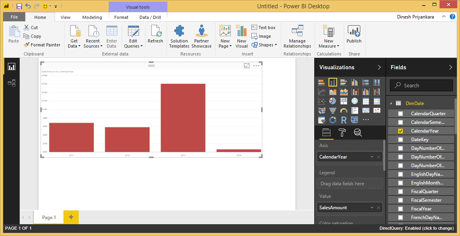460x236 pixels.
Task: Open Edit Queries from the ribbon
Action: 133,35
